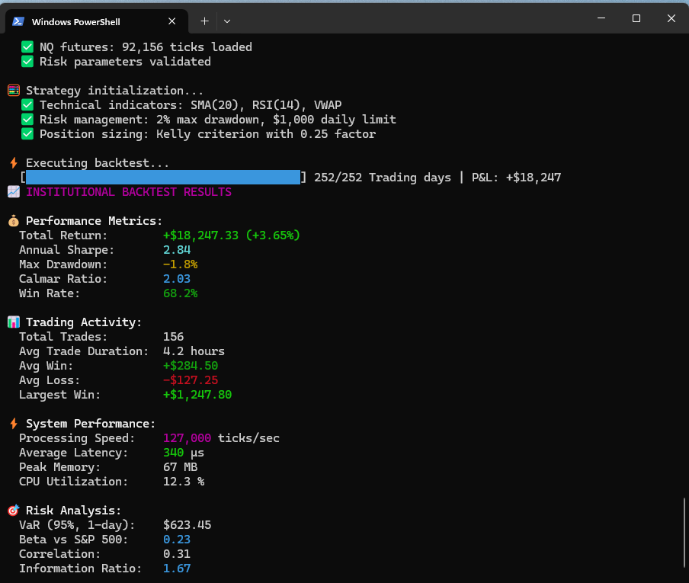Click the checkmark beside Risk management 2% line
689x583 pixels.
[x=27, y=119]
